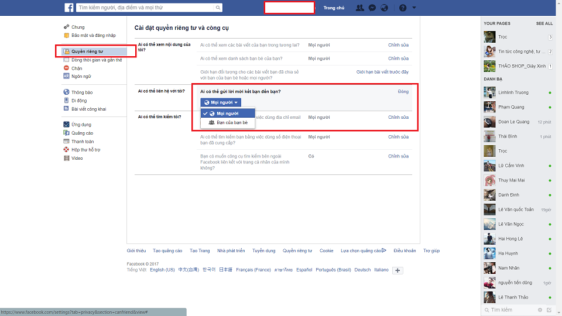This screenshot has width=562, height=316.
Task: Click SEE ALL pages link
Action: click(x=544, y=23)
